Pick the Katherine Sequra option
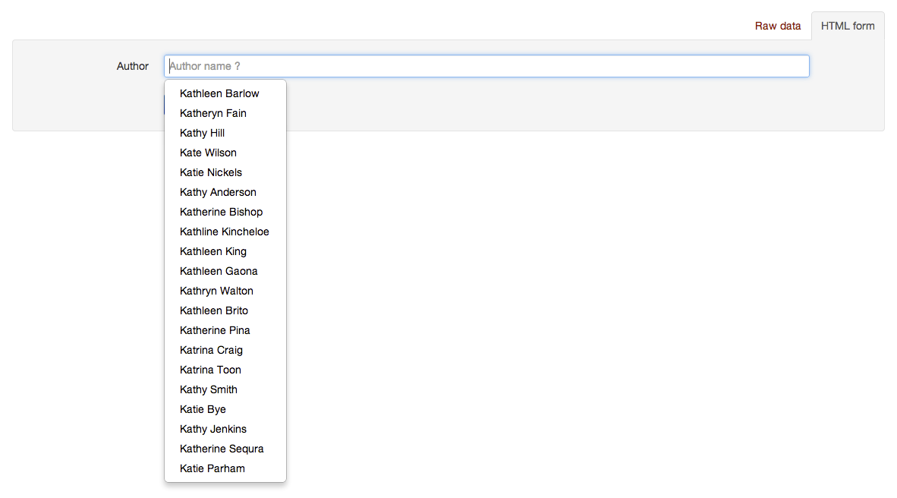897x498 pixels. (x=222, y=449)
